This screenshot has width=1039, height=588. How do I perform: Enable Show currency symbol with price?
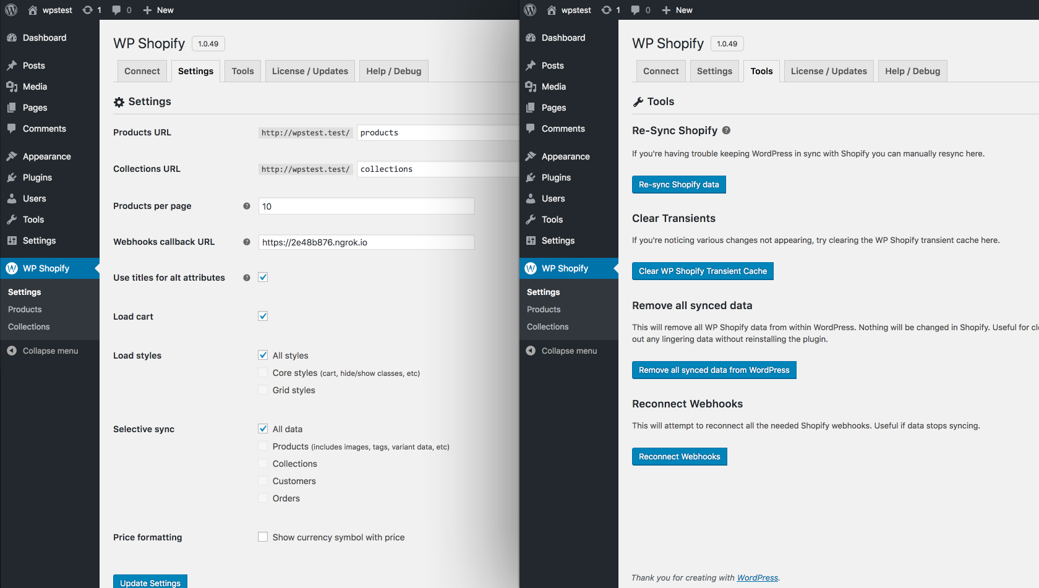click(x=263, y=537)
